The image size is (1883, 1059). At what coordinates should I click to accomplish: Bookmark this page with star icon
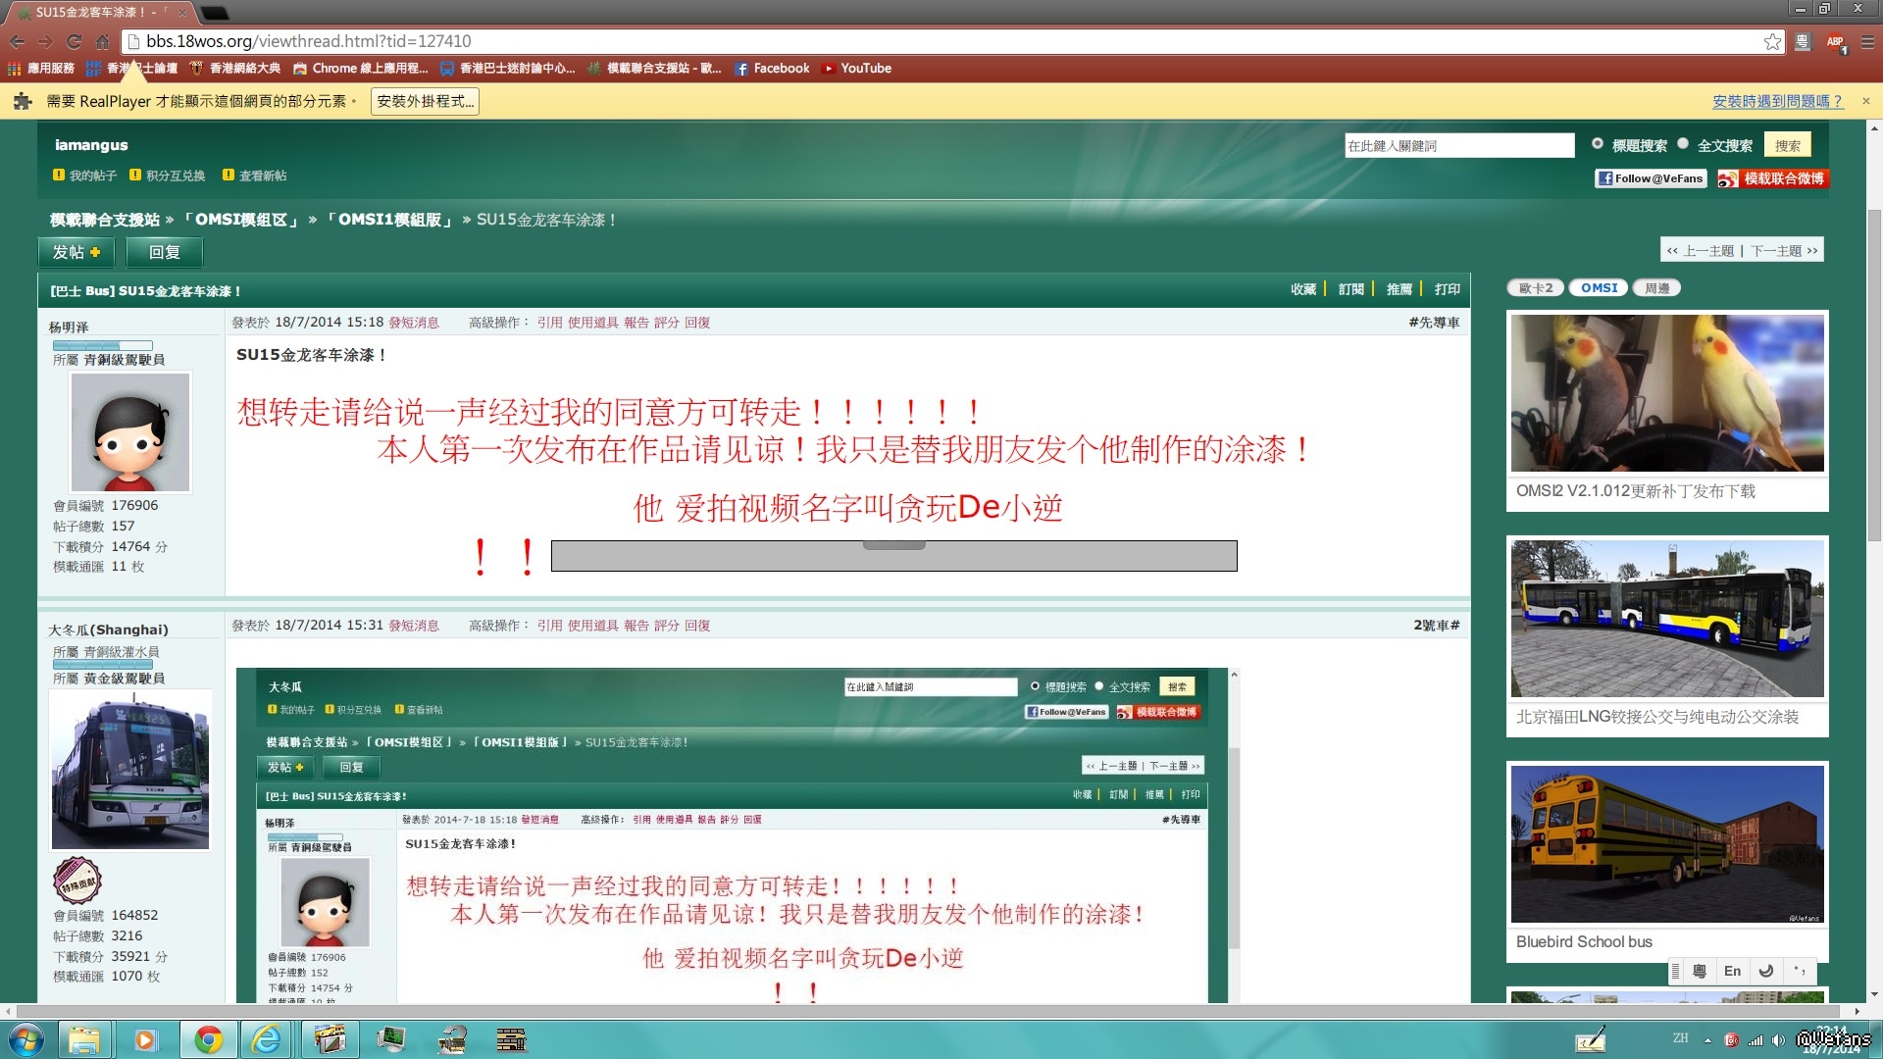coord(1771,41)
